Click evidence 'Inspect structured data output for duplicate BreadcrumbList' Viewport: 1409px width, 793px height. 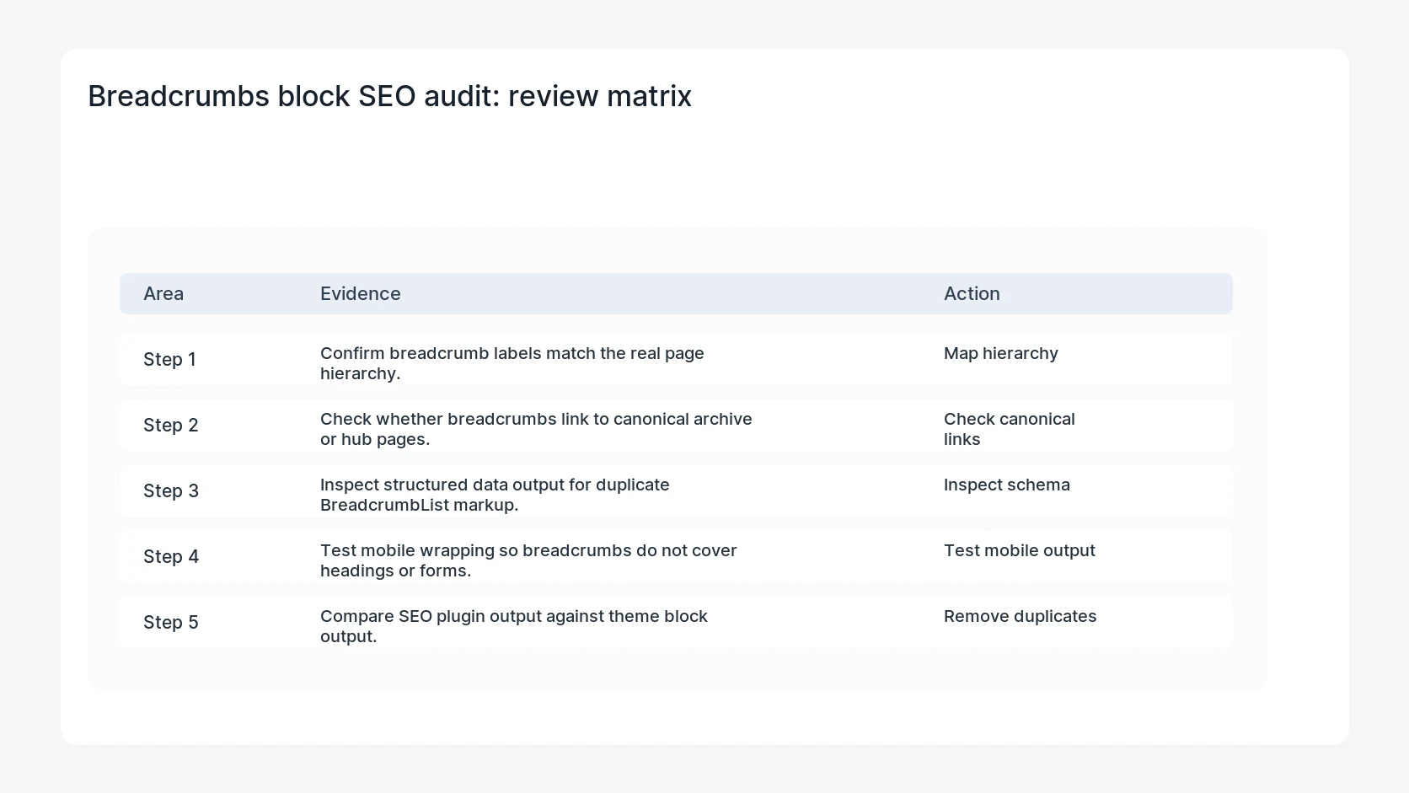(495, 495)
